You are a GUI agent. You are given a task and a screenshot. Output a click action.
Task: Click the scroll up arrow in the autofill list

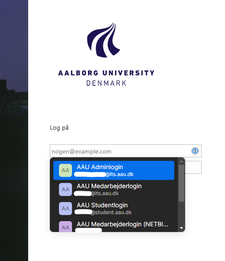tap(181, 161)
